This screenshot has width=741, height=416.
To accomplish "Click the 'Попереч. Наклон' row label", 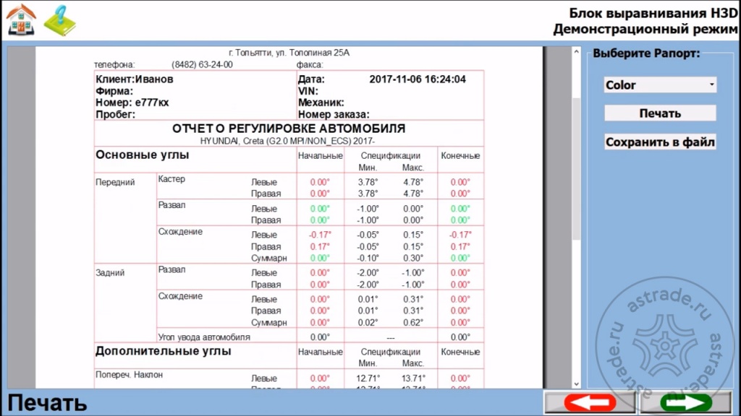I will click(129, 375).
